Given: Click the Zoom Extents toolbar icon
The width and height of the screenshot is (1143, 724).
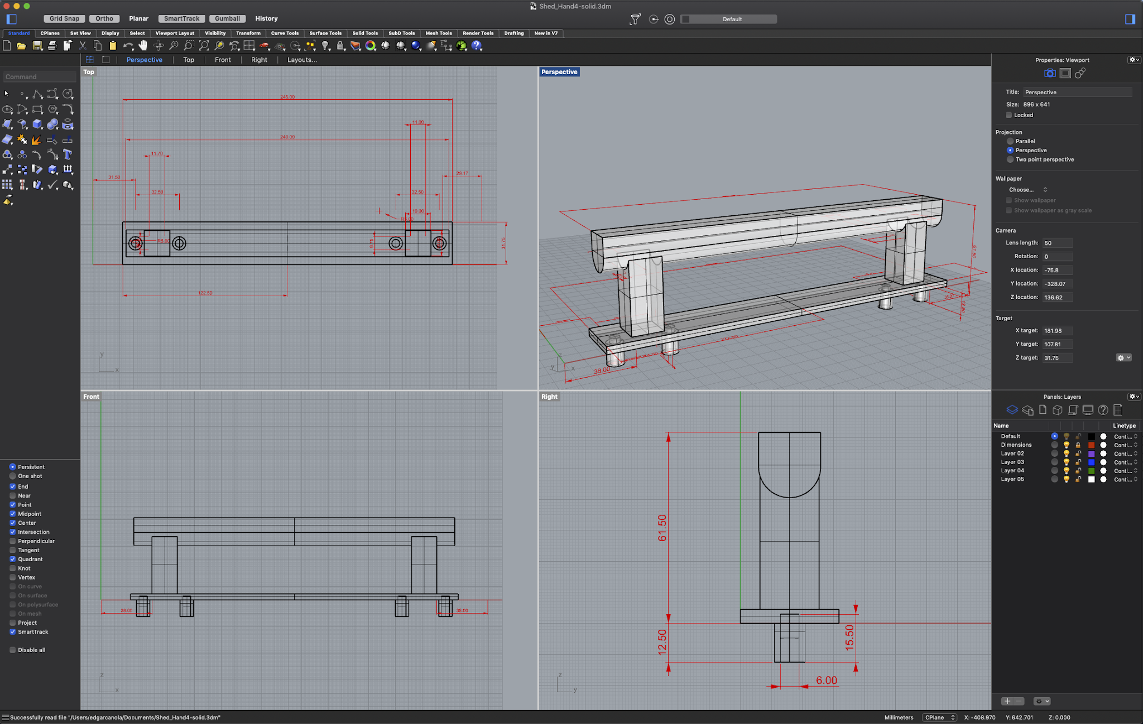Looking at the screenshot, I should click(204, 46).
